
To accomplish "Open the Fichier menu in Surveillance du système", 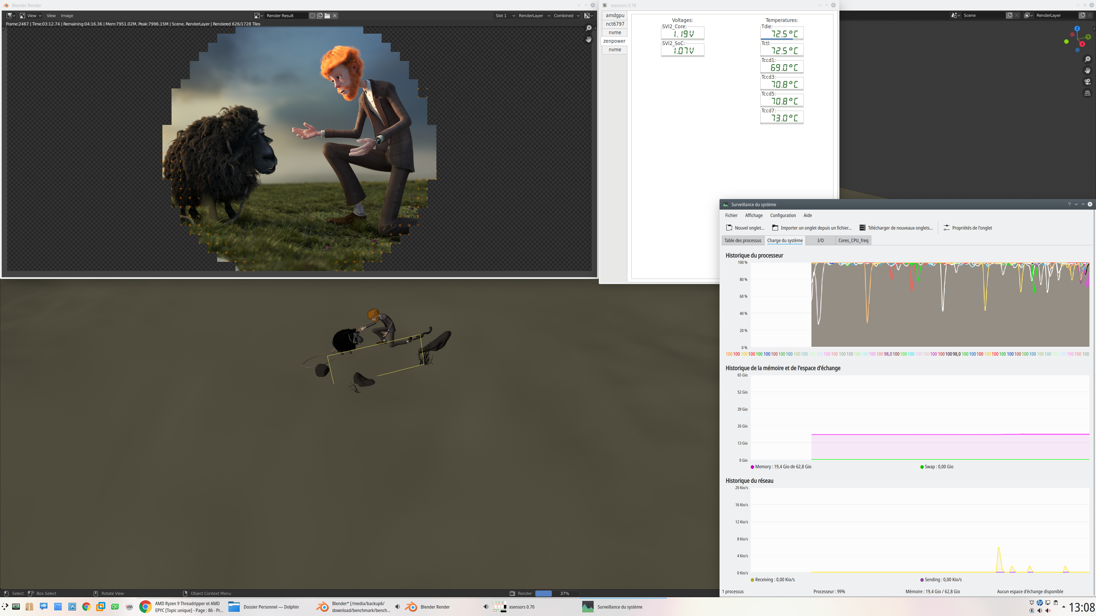I will click(731, 216).
